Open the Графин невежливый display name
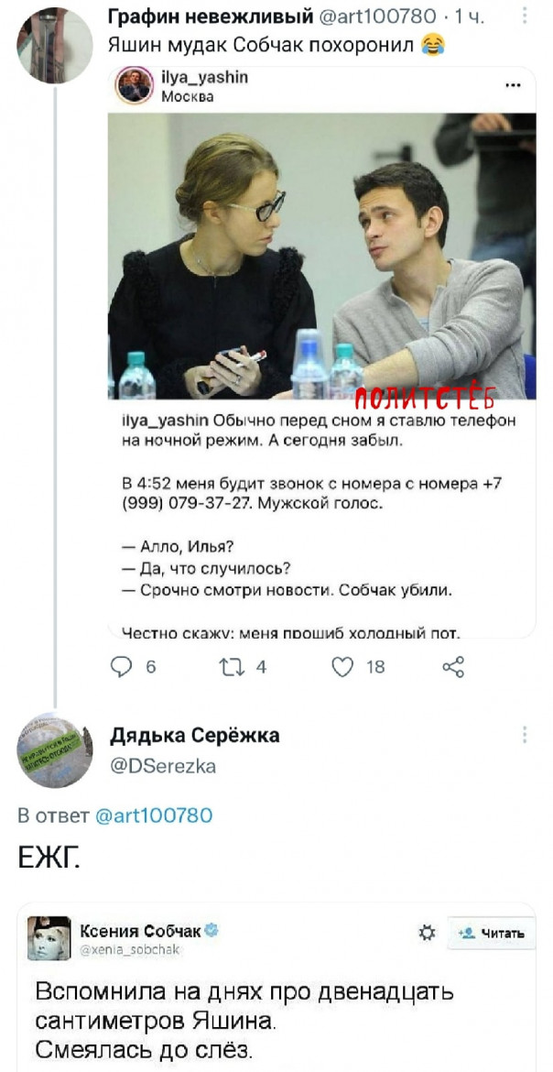The width and height of the screenshot is (553, 1072). [211, 16]
